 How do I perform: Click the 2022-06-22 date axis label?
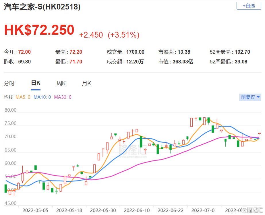coord(171,210)
